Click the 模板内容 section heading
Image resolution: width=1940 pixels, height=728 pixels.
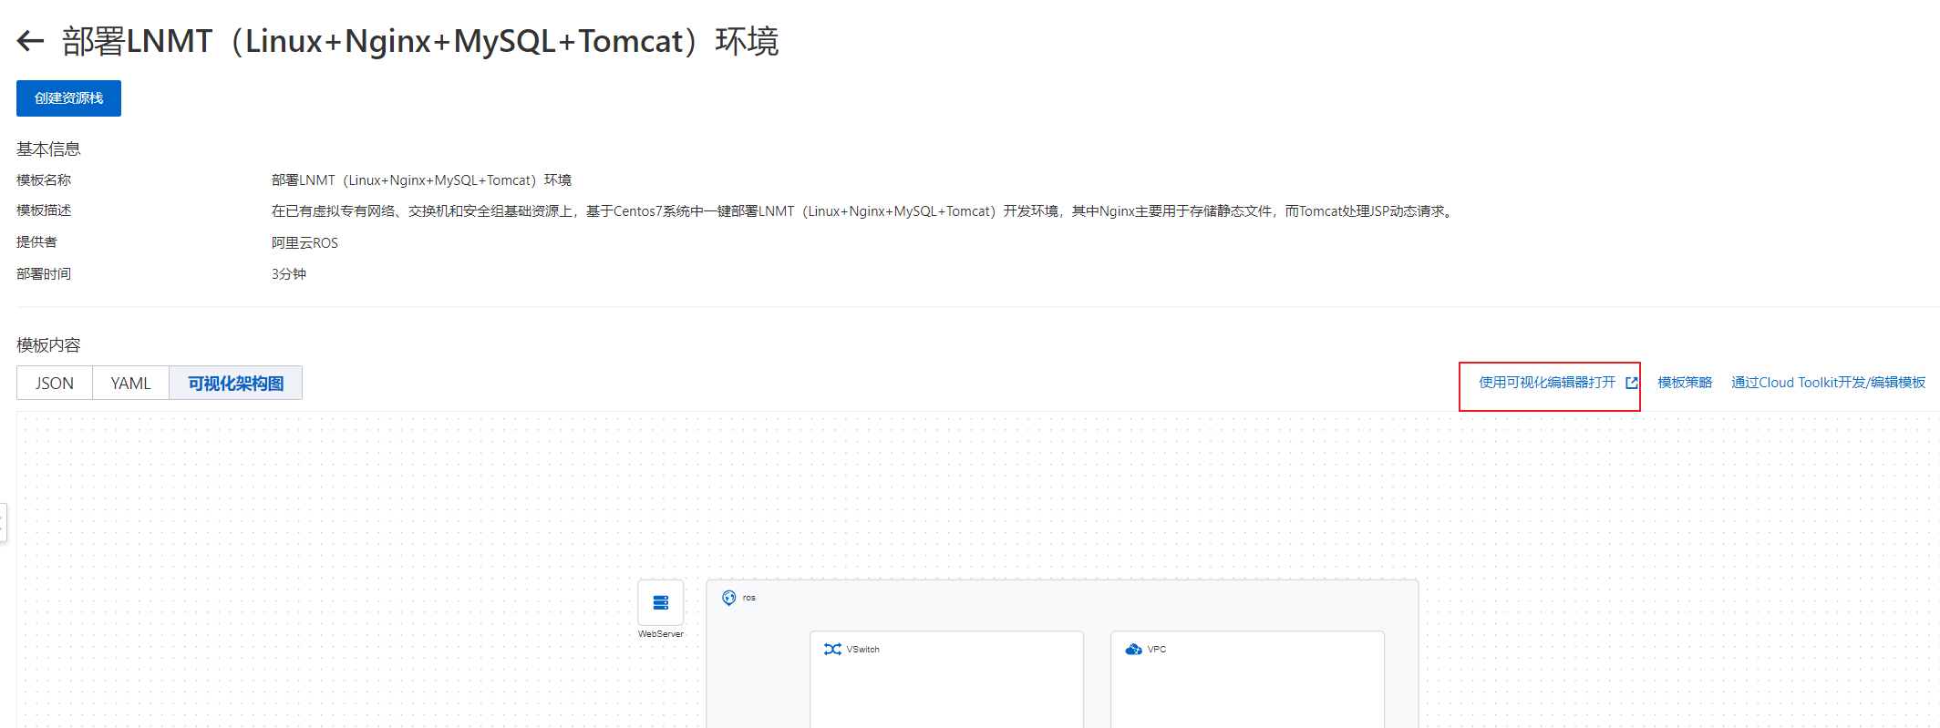(x=48, y=345)
